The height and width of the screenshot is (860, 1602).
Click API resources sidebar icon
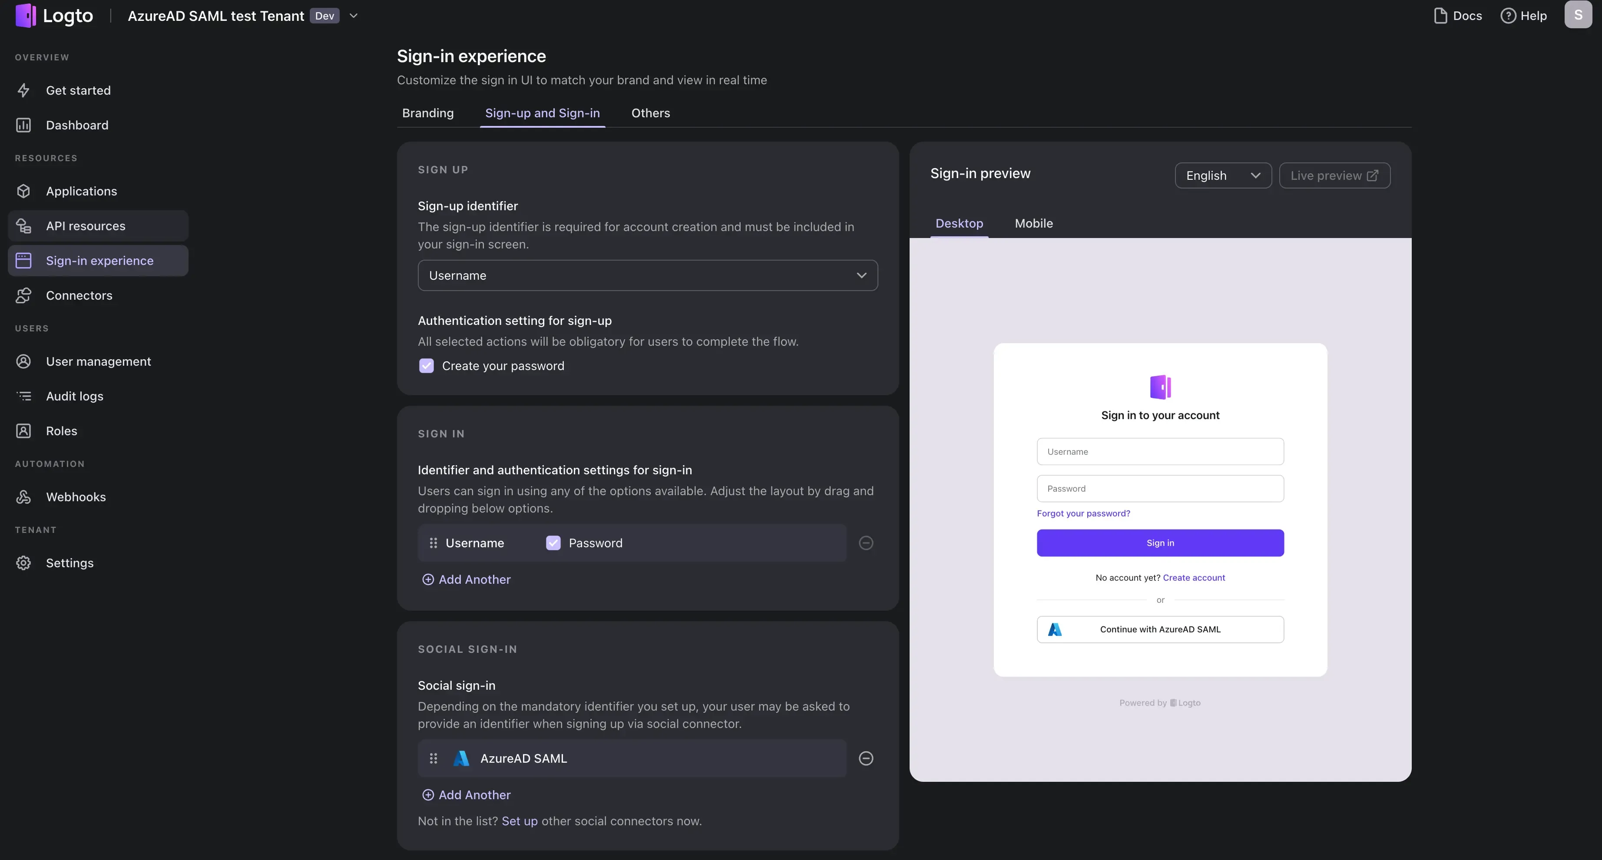[26, 225]
